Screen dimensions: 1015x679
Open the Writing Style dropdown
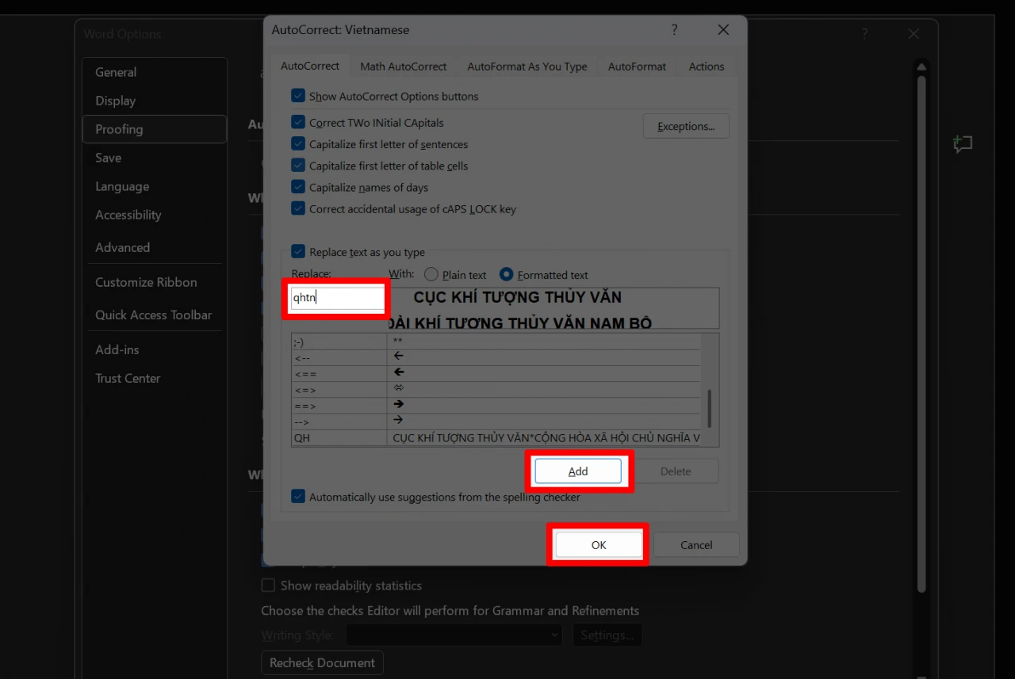(x=454, y=635)
